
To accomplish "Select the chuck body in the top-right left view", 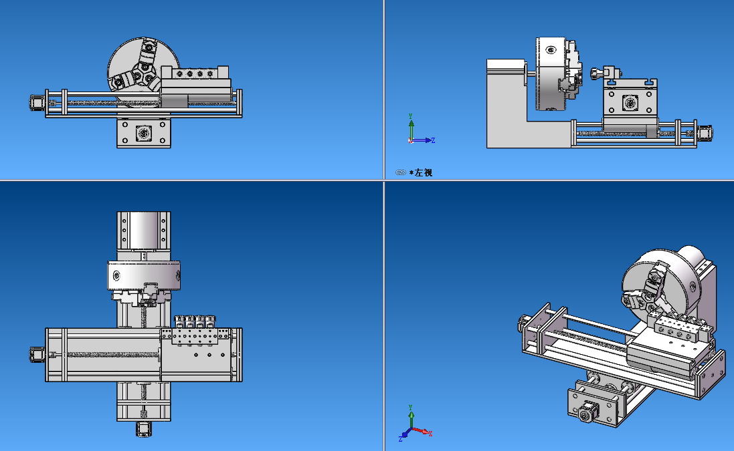I will click(x=551, y=74).
